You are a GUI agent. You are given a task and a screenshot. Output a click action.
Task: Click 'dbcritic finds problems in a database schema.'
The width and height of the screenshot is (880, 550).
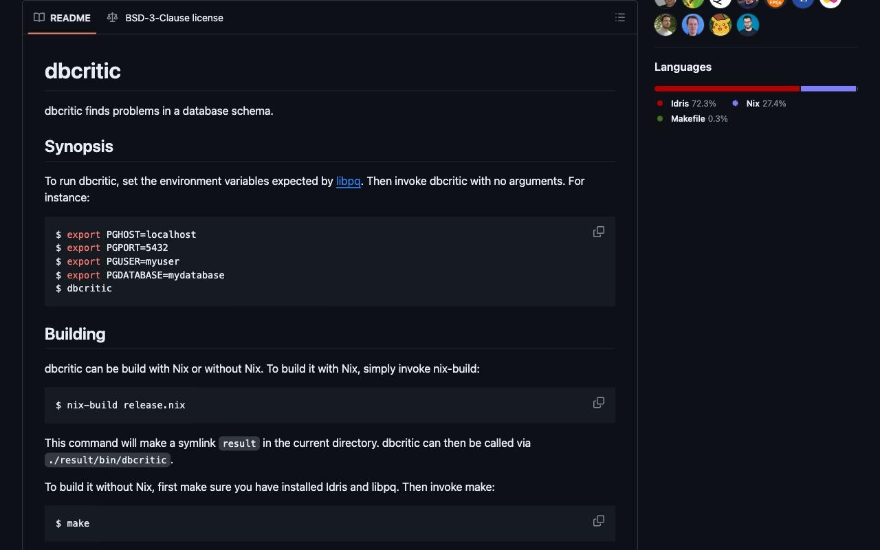pyautogui.click(x=159, y=111)
